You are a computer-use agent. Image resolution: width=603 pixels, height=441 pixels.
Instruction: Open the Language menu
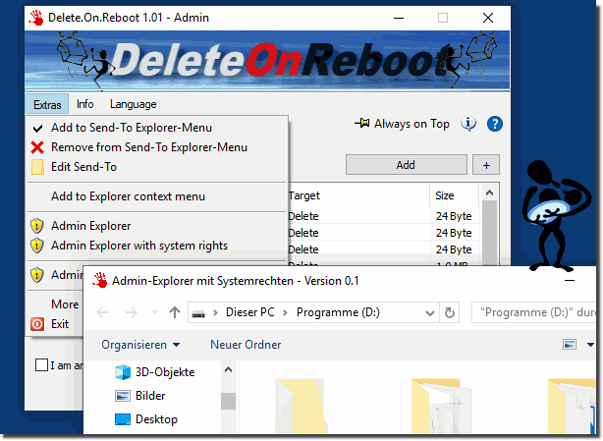(x=133, y=104)
